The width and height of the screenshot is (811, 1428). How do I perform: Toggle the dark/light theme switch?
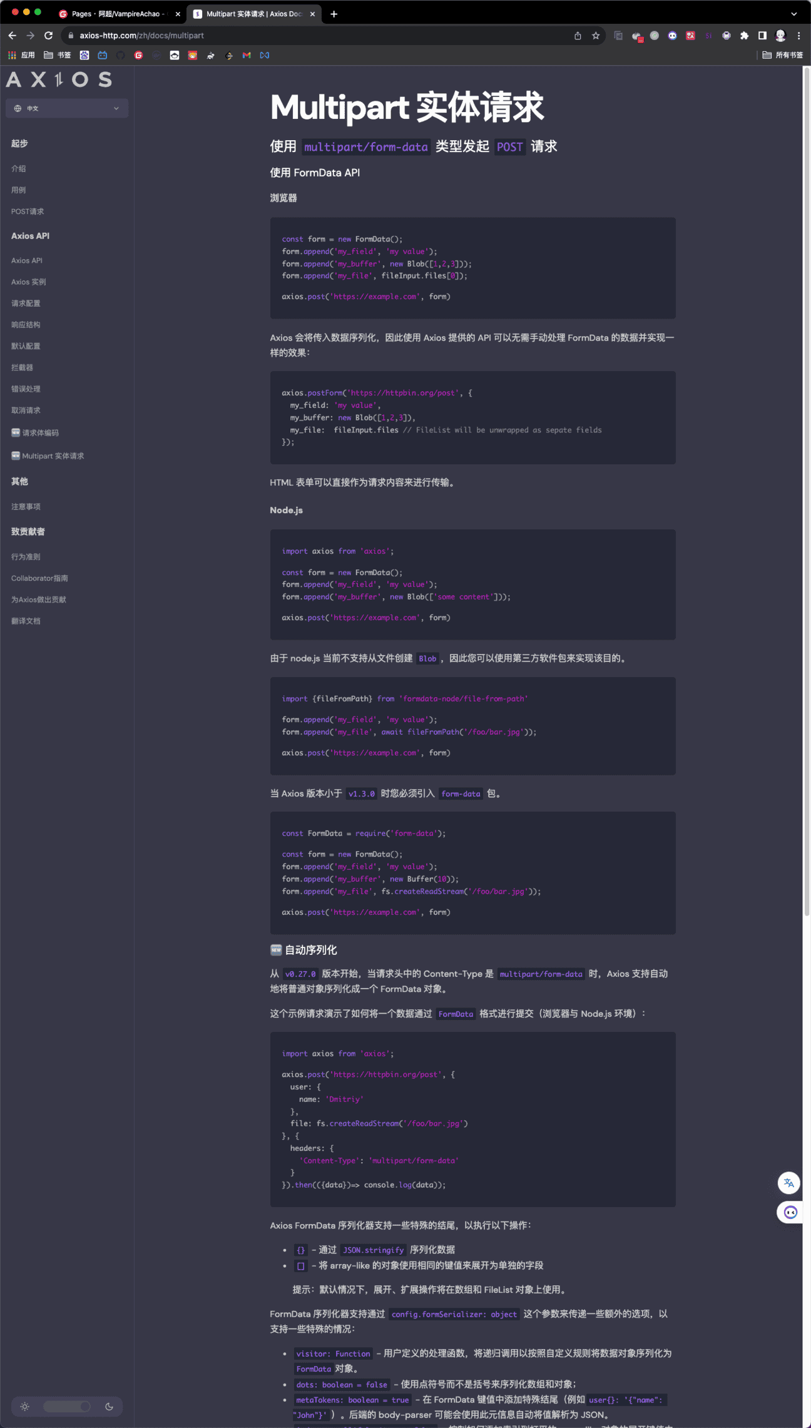[67, 1406]
